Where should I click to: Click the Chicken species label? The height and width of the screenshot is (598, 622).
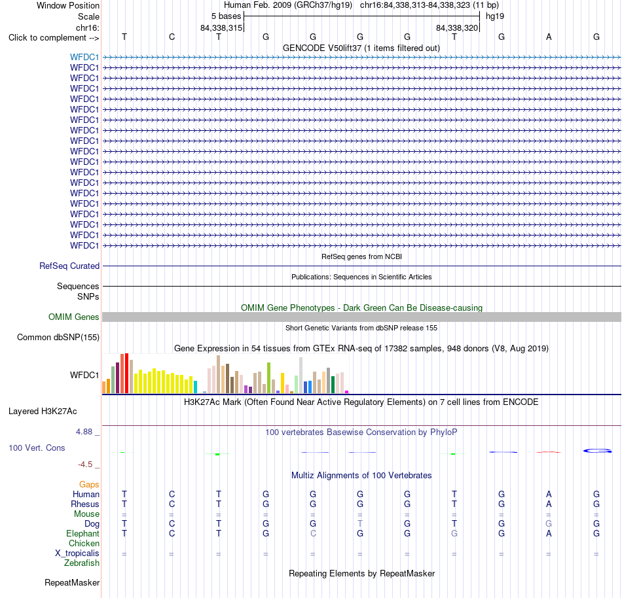coord(84,543)
